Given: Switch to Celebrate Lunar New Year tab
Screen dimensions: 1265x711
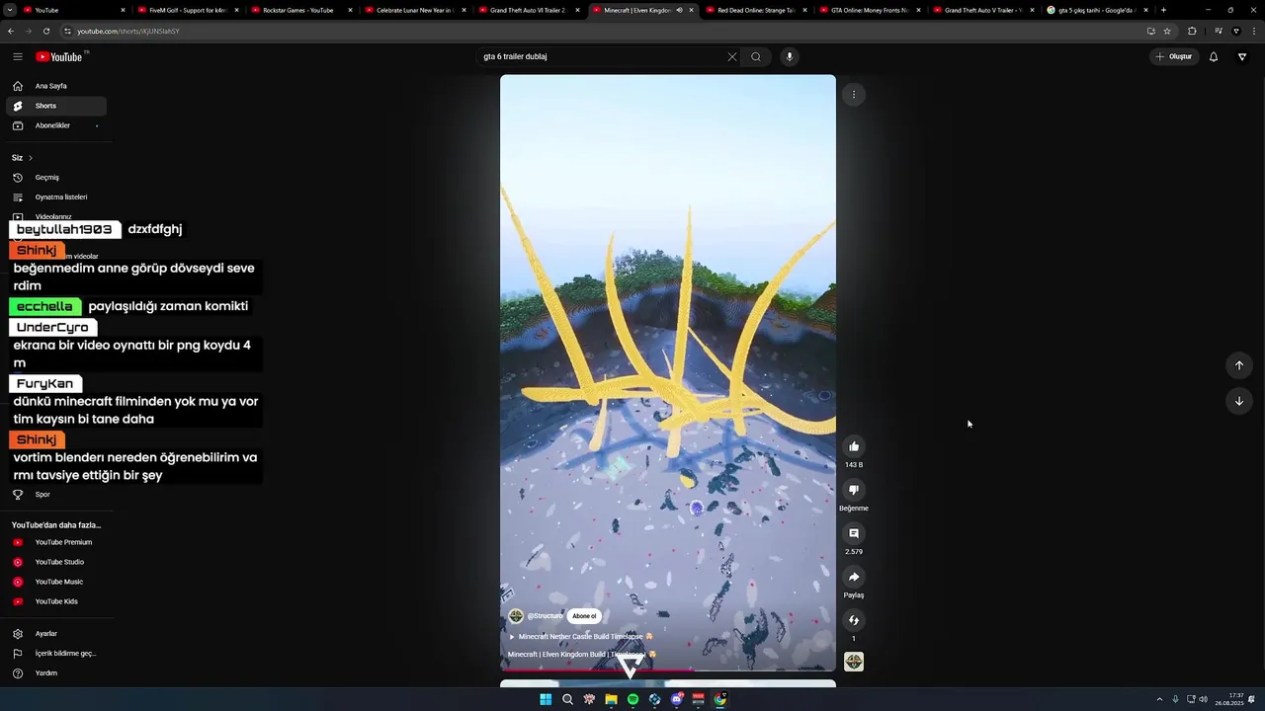Looking at the screenshot, I should pos(415,10).
